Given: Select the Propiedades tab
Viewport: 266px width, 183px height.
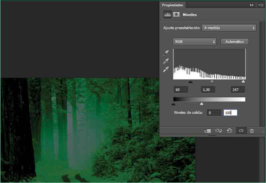Looking at the screenshot, I should tap(172, 5).
